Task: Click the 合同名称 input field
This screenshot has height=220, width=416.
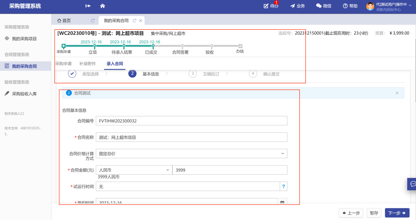Action: coord(191,137)
